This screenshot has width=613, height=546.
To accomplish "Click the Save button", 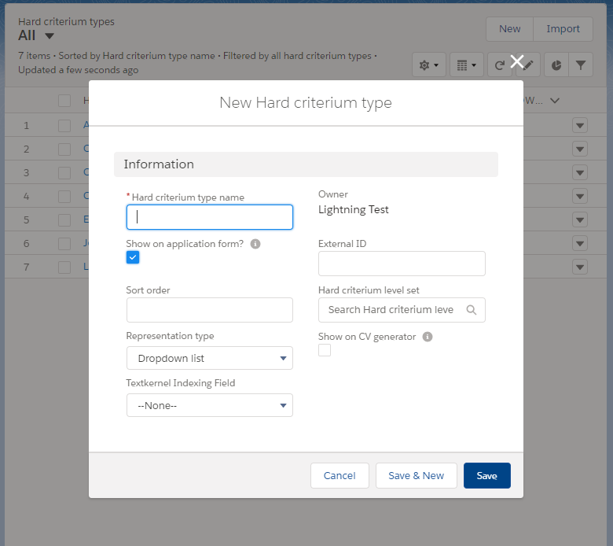I will point(487,475).
